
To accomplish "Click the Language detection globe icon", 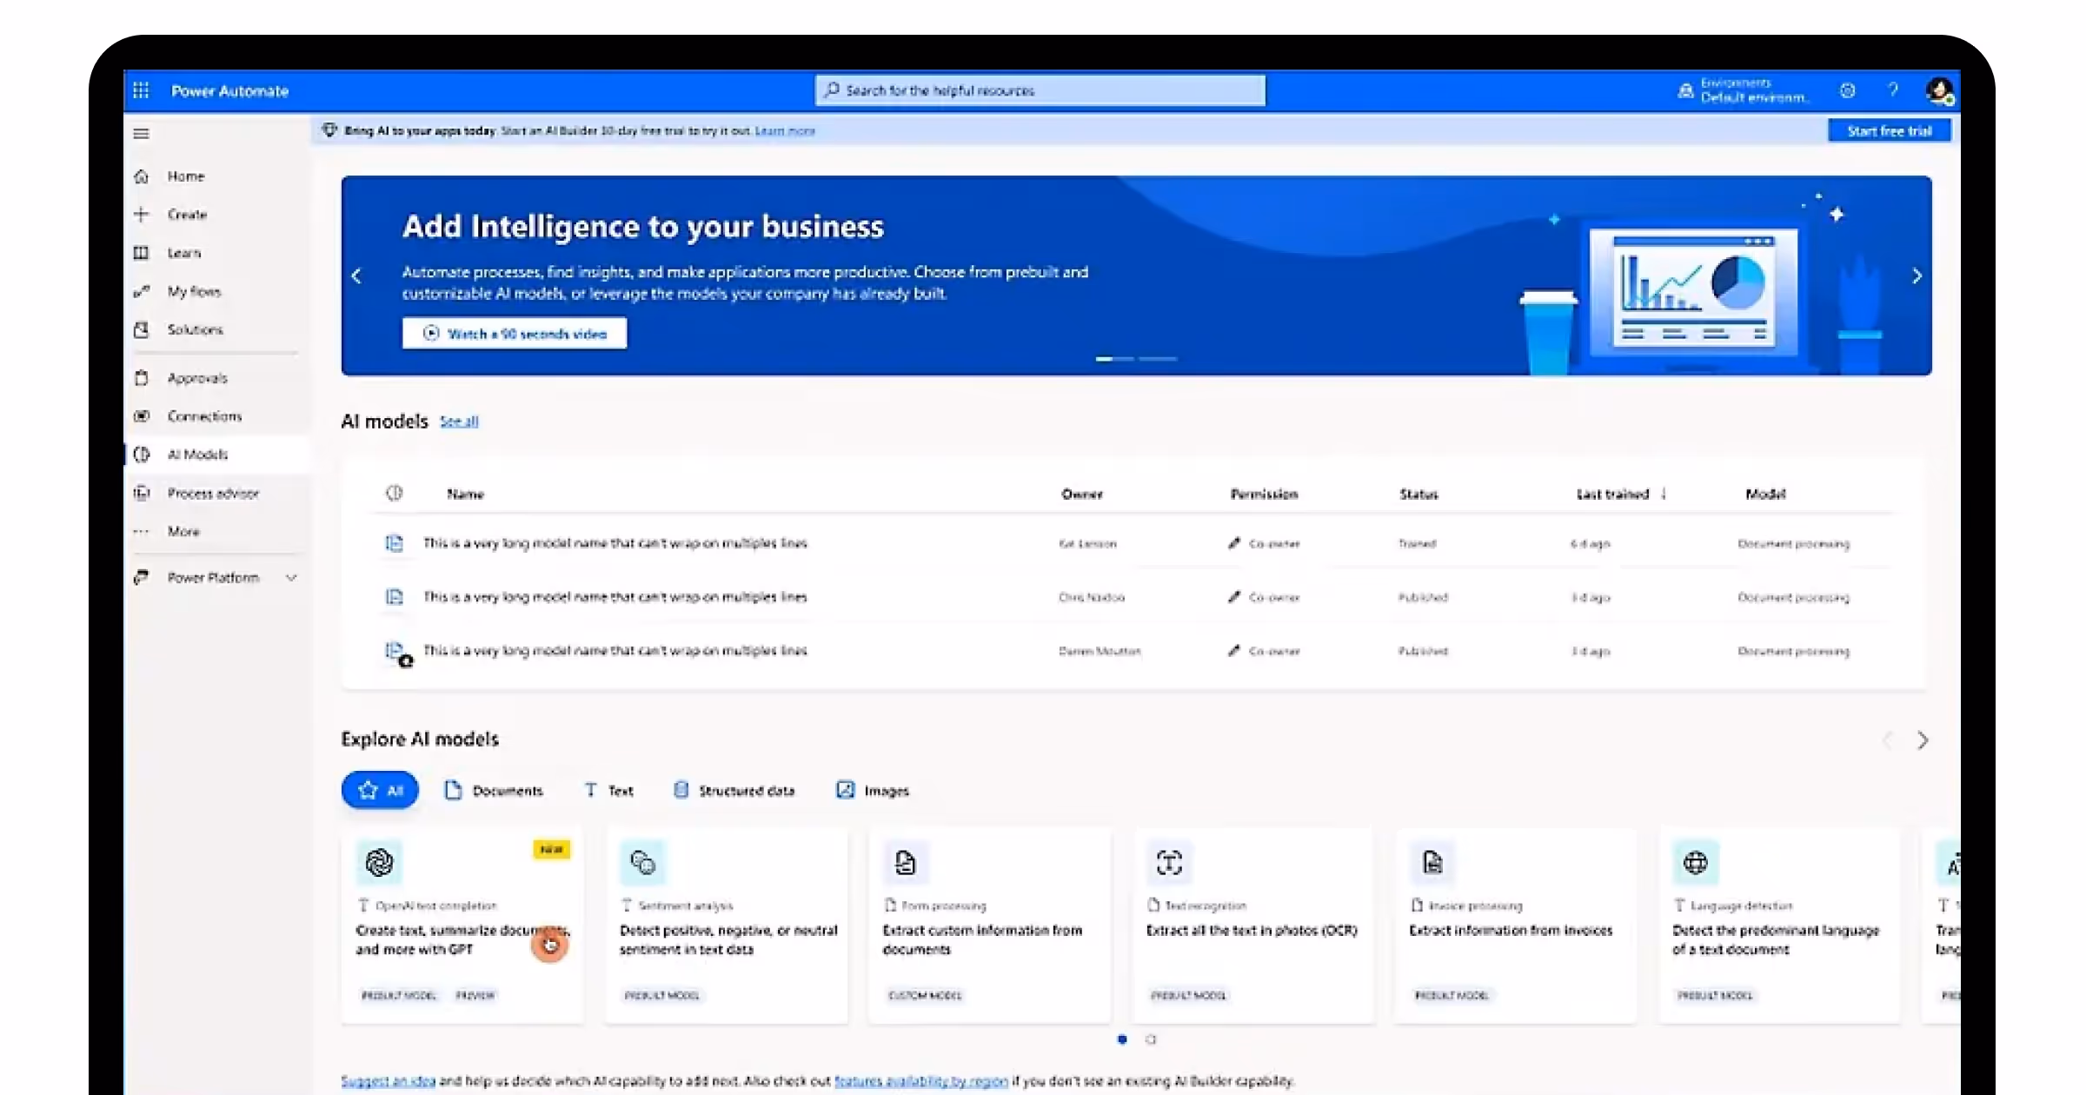I will tap(1695, 862).
